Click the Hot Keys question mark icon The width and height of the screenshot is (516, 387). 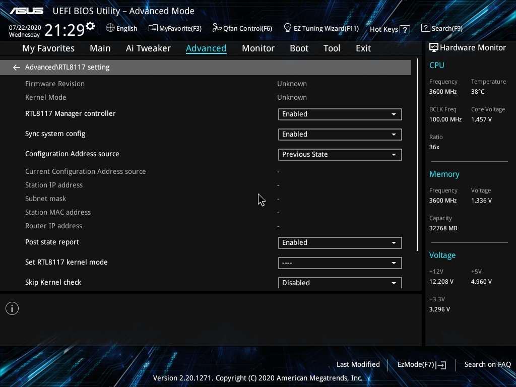tap(405, 29)
